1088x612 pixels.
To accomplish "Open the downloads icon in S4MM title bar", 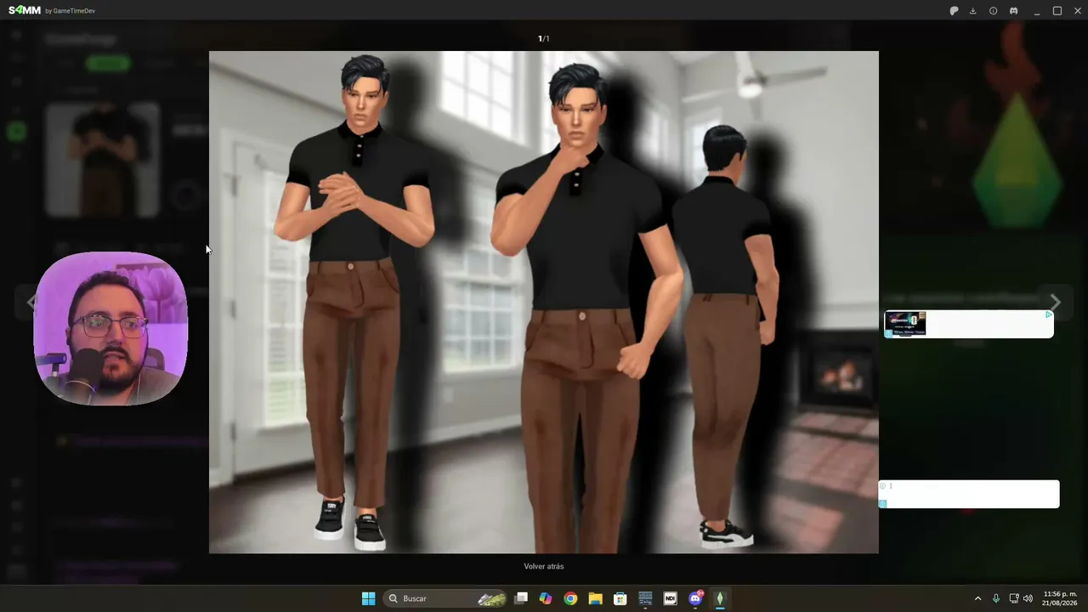I will (973, 11).
